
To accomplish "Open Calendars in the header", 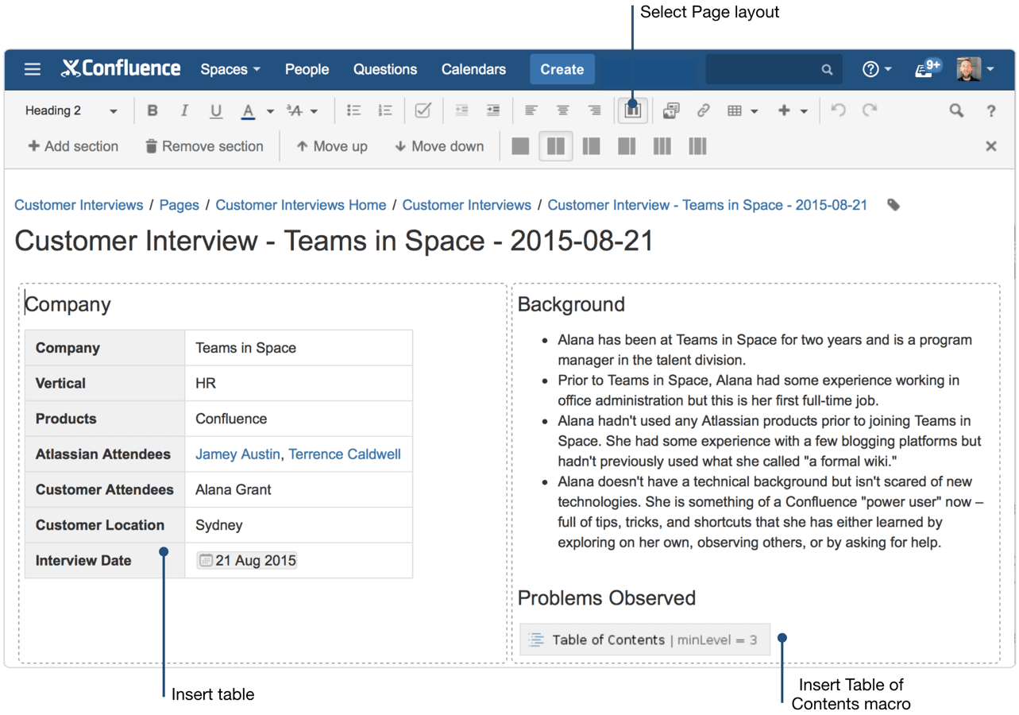I will click(473, 69).
